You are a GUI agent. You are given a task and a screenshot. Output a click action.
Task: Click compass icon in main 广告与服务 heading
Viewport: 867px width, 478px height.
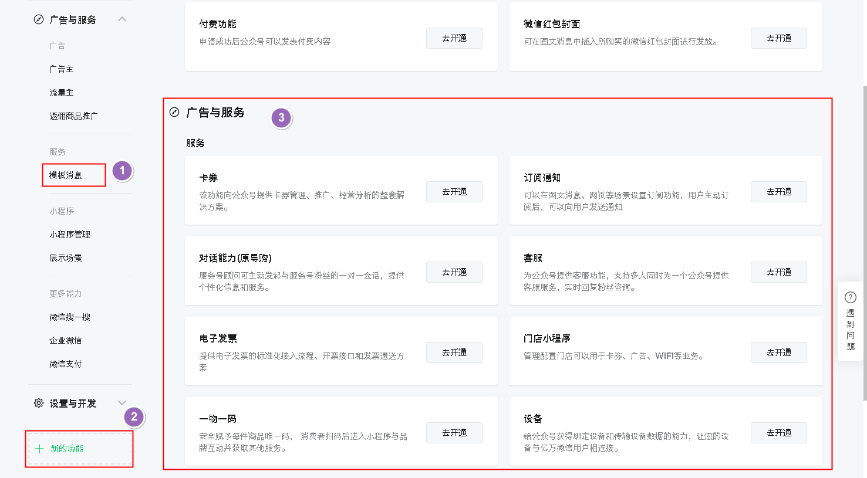point(174,112)
